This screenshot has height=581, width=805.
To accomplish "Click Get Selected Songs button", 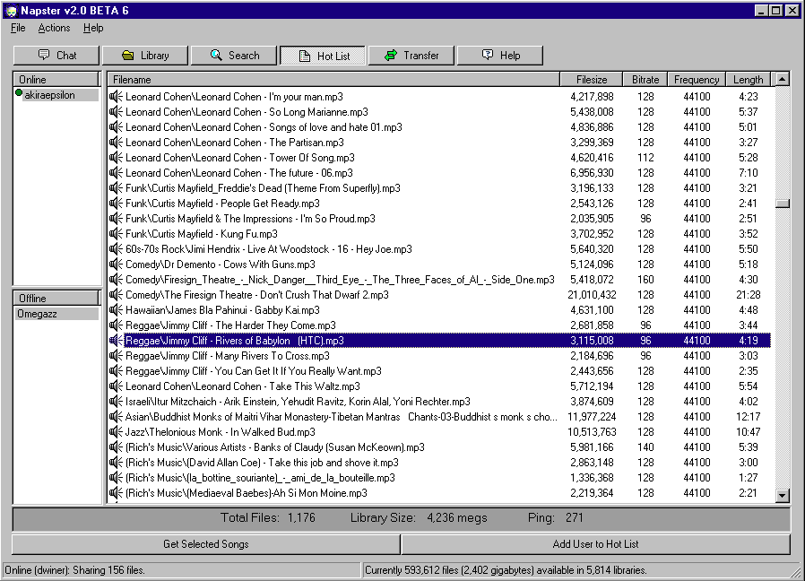I will (206, 544).
